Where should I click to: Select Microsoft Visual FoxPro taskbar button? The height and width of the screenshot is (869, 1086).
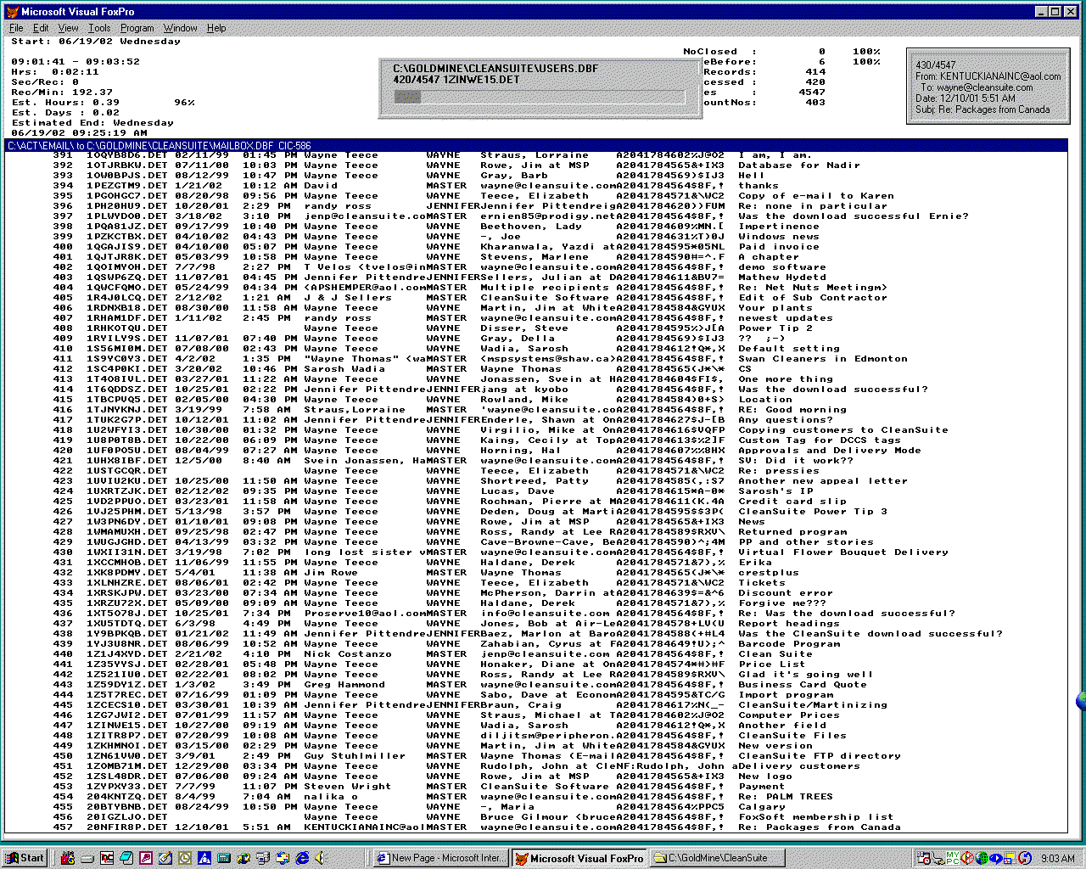tap(580, 858)
